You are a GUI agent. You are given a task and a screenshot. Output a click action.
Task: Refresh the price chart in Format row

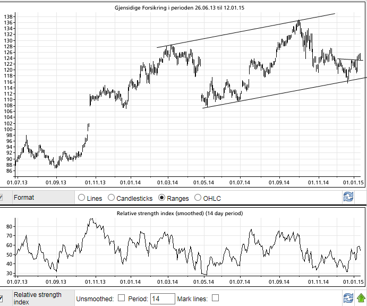348,197
